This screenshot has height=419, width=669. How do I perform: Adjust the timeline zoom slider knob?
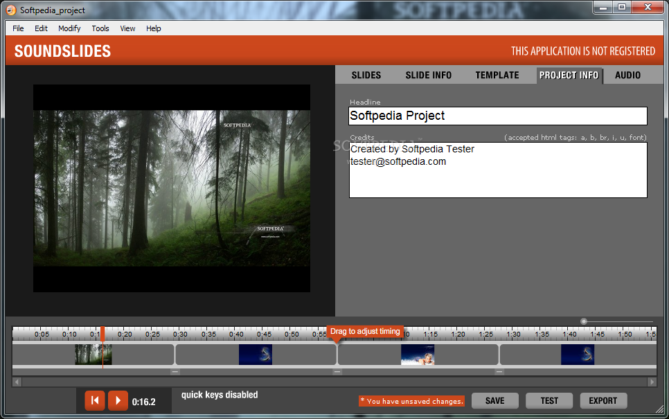coord(584,321)
